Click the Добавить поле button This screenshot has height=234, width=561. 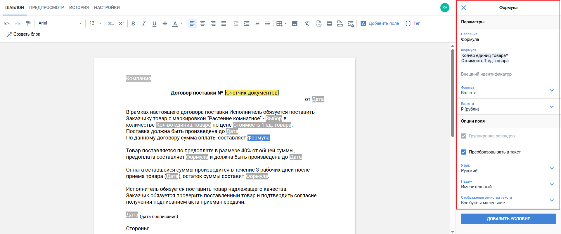[x=380, y=23]
